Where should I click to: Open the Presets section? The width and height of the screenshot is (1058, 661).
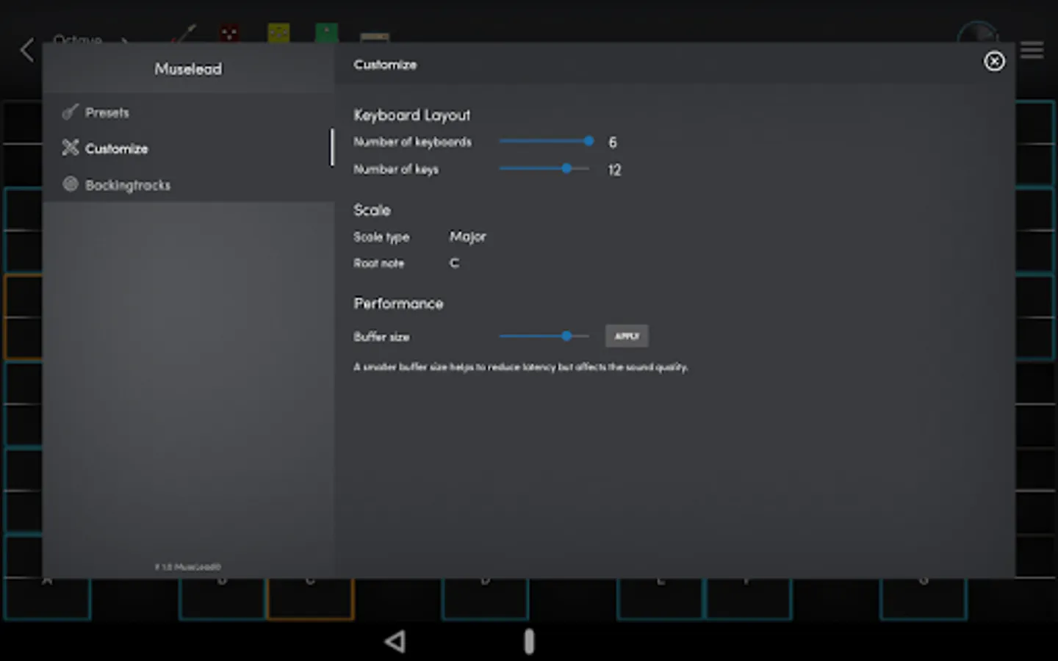point(188,112)
